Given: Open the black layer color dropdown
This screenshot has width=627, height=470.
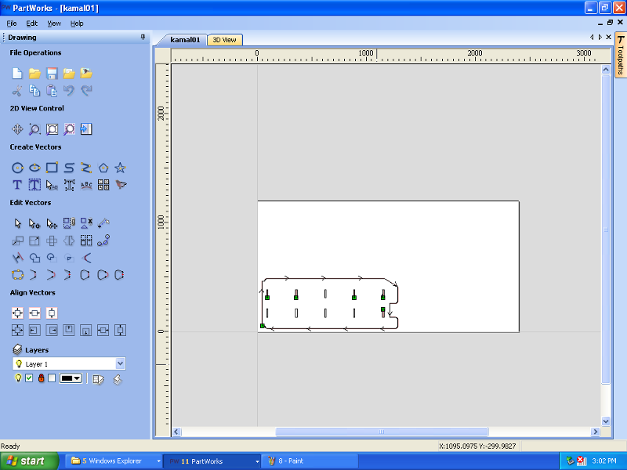Looking at the screenshot, I should 71,378.
